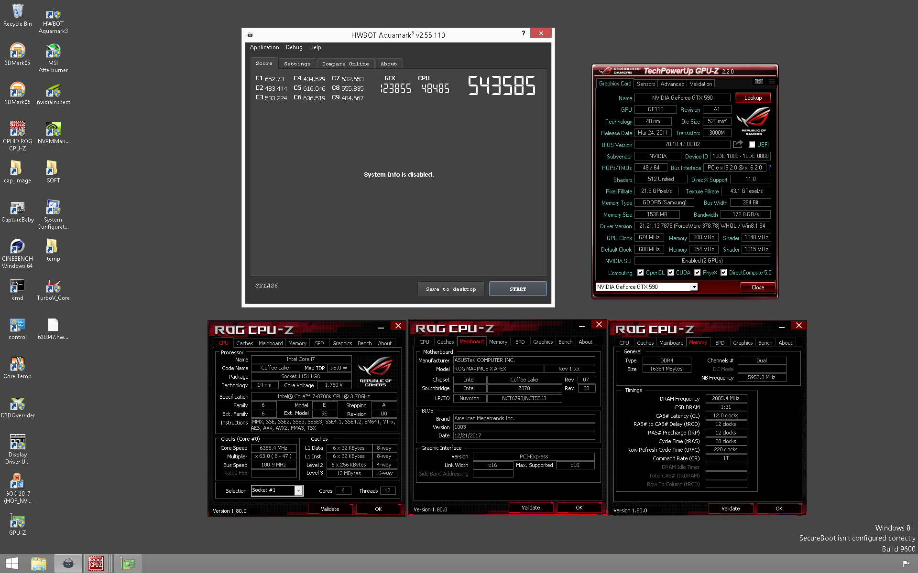Open the Application menu in Aquamark
The height and width of the screenshot is (573, 918).
[x=264, y=47]
